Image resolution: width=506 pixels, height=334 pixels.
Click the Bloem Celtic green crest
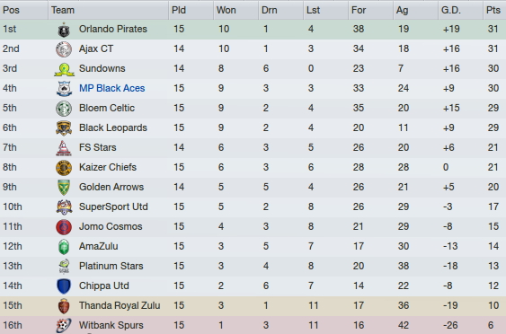pos(64,109)
